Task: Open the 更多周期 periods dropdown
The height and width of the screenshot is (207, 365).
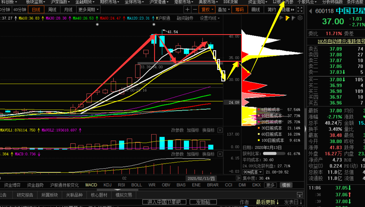Action: [x=88, y=10]
